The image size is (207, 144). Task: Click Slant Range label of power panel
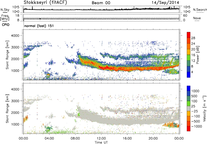coord(7,55)
